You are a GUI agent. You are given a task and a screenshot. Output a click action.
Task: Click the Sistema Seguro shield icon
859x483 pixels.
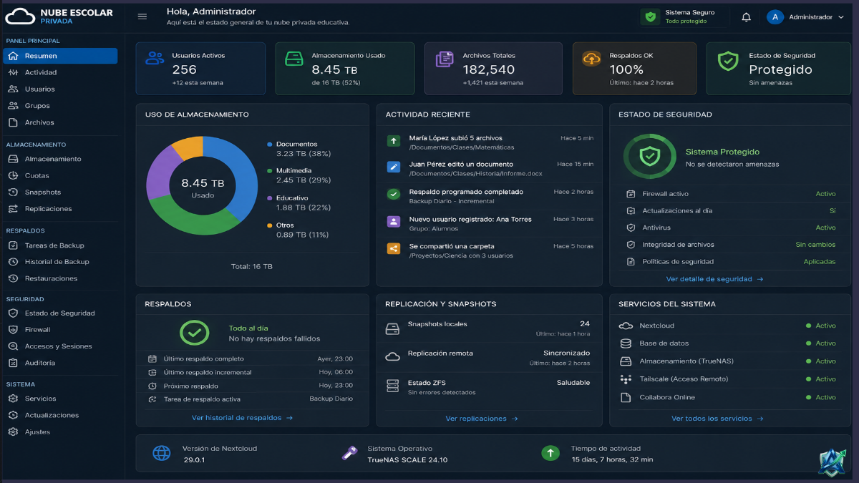point(650,16)
